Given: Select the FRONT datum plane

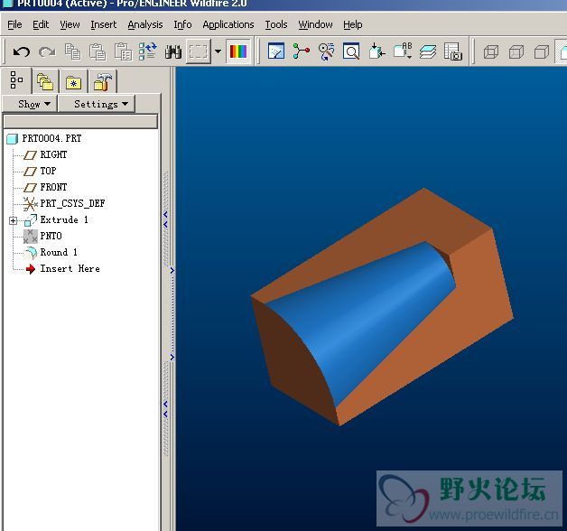Looking at the screenshot, I should click(53, 187).
